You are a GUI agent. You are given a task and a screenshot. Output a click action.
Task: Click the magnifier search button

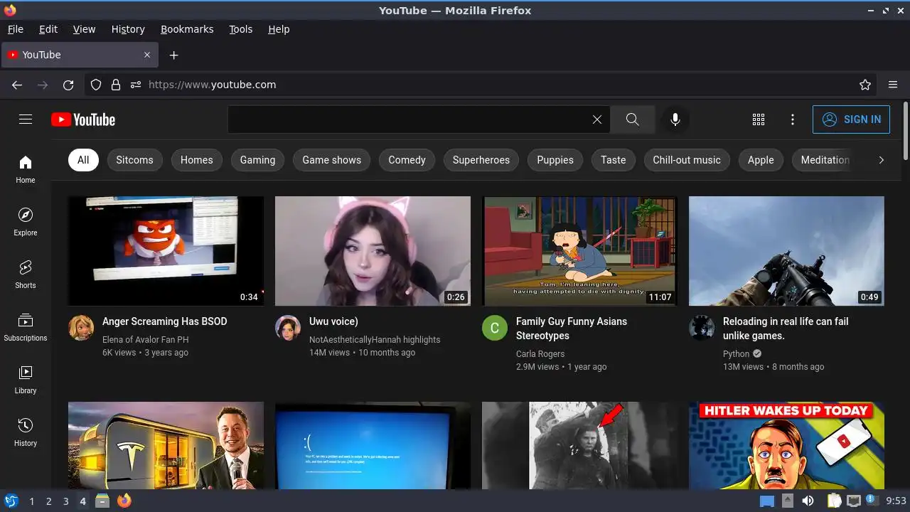pyautogui.click(x=633, y=119)
